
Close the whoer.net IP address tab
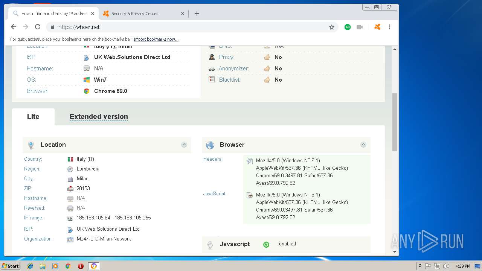pos(93,14)
